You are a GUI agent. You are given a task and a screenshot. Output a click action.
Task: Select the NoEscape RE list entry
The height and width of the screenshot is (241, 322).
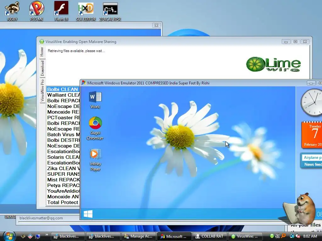tap(63, 129)
